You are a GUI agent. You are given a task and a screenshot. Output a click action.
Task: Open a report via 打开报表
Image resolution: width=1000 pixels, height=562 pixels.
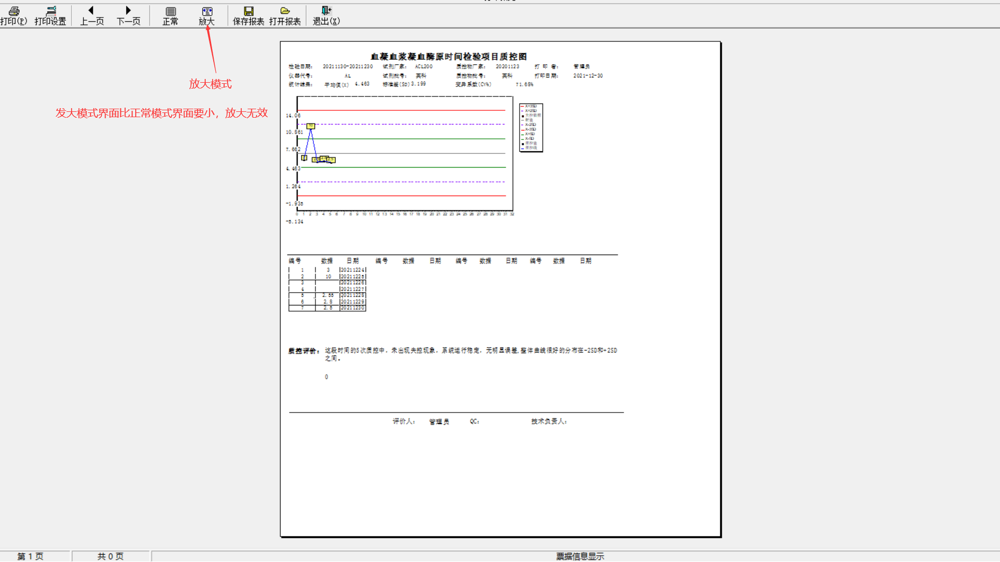pyautogui.click(x=285, y=16)
